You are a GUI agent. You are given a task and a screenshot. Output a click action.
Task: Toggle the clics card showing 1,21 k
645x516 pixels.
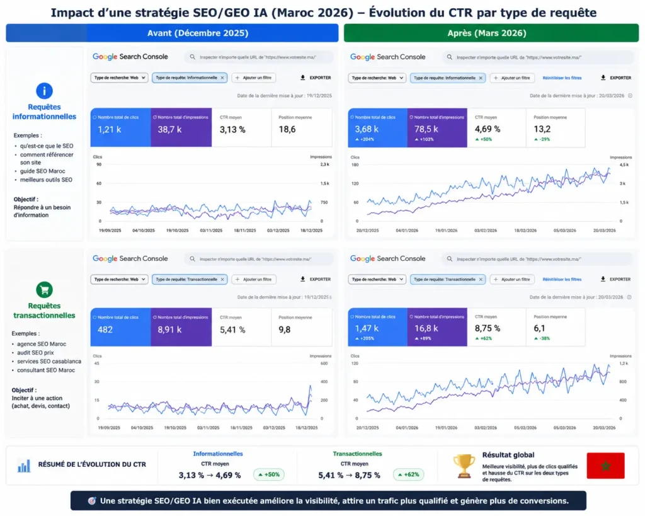[120, 127]
